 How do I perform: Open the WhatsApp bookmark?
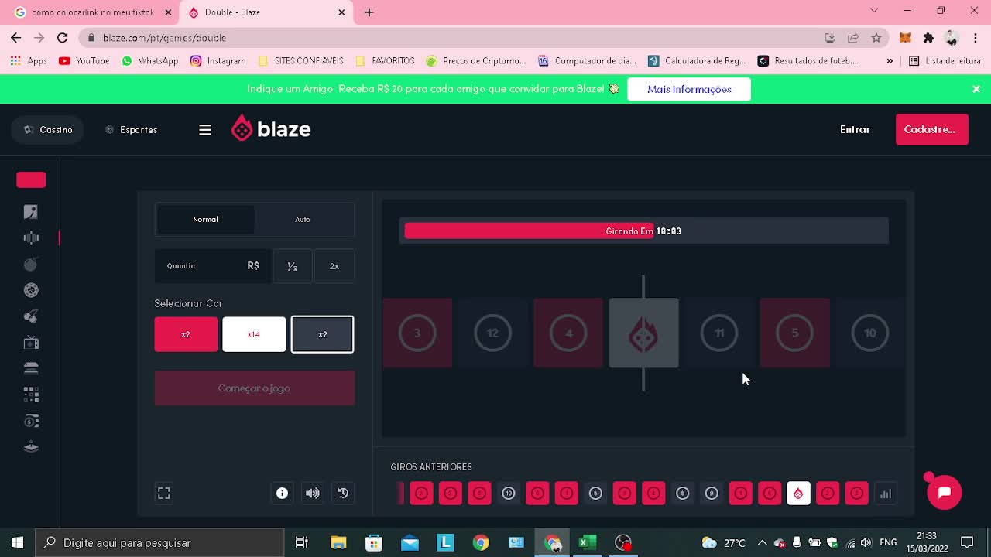(150, 61)
